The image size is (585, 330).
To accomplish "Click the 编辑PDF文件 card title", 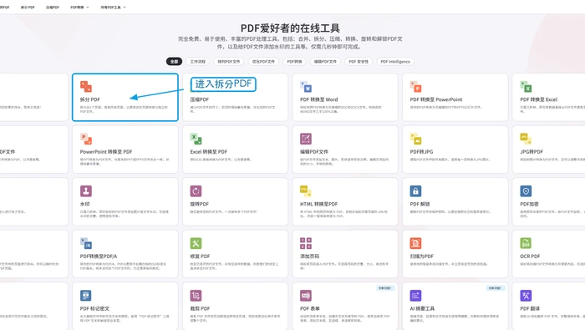I will pos(314,152).
